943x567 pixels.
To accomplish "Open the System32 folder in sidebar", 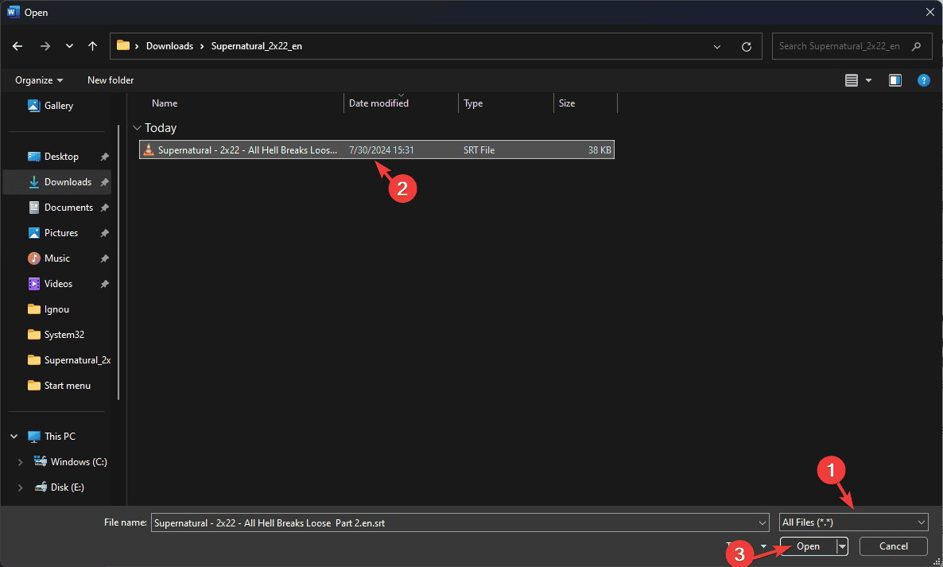I will [x=64, y=335].
